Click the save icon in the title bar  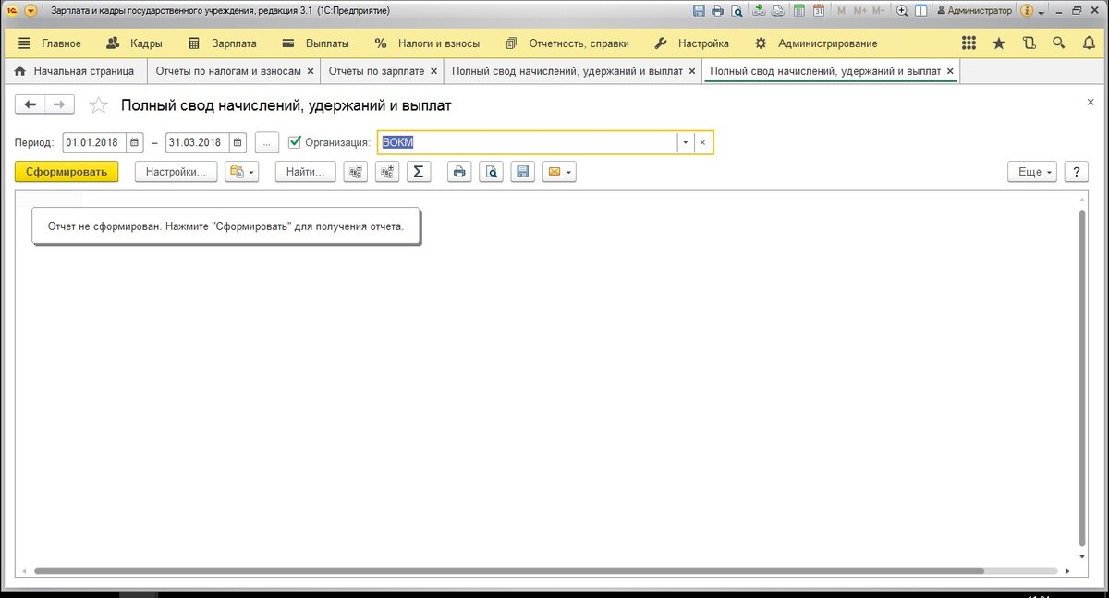(x=698, y=11)
